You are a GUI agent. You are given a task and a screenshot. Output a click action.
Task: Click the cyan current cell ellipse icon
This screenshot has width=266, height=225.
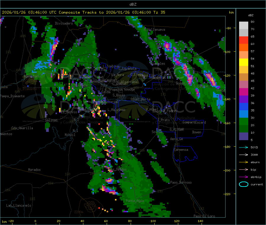[x=244, y=184]
